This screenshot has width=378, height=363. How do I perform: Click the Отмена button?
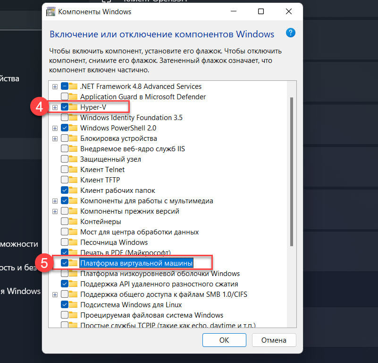(x=274, y=340)
